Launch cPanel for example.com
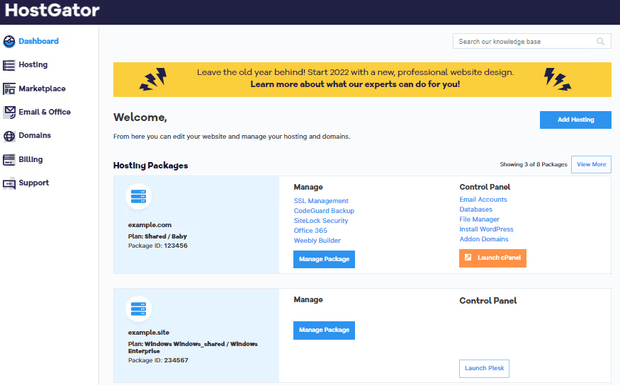The width and height of the screenshot is (620, 385). point(492,258)
